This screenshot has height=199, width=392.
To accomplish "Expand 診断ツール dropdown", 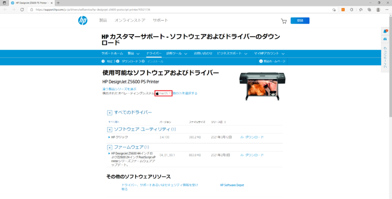I will (x=177, y=53).
